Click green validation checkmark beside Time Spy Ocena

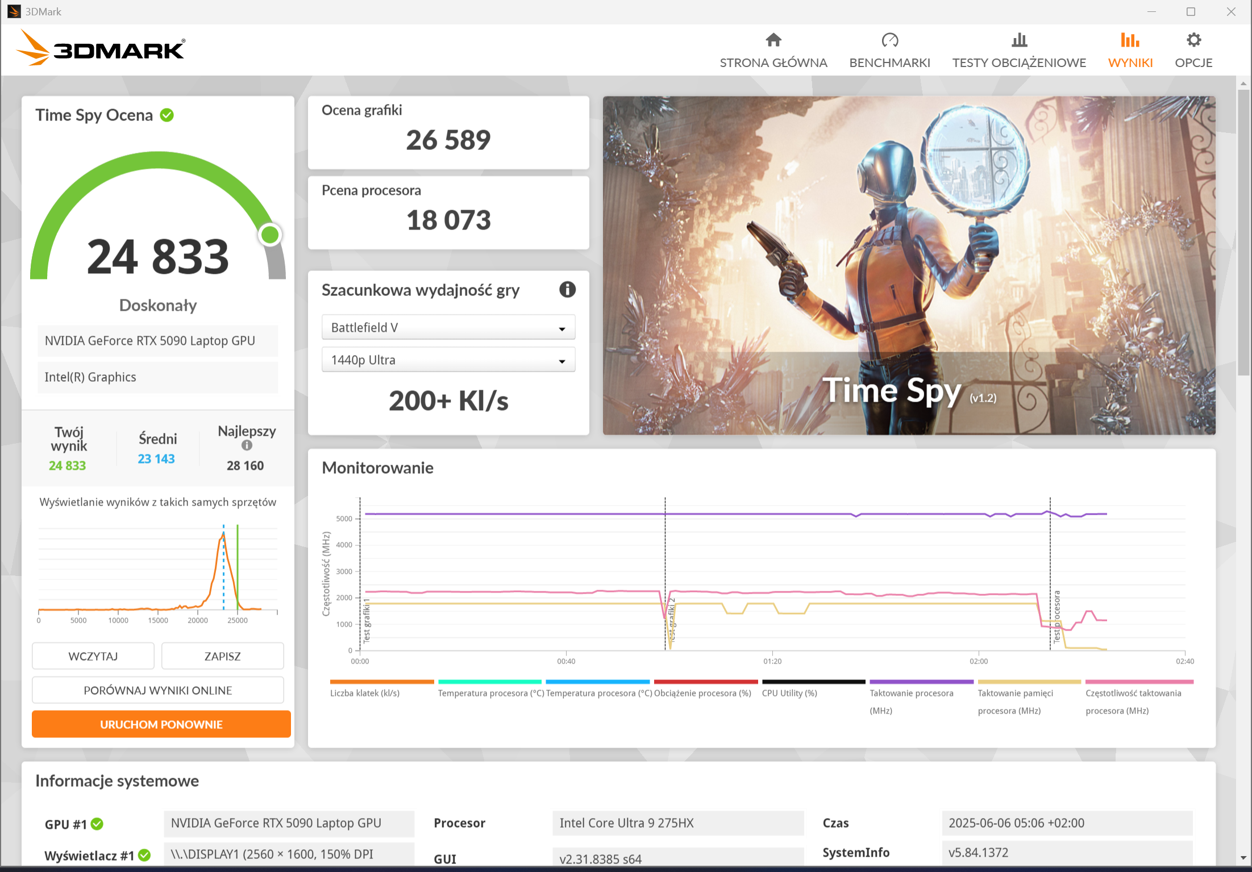(167, 115)
